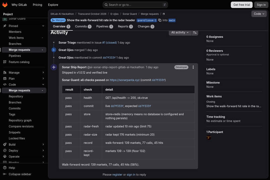
Task: Focus the Search or go to field
Action: (135, 5)
